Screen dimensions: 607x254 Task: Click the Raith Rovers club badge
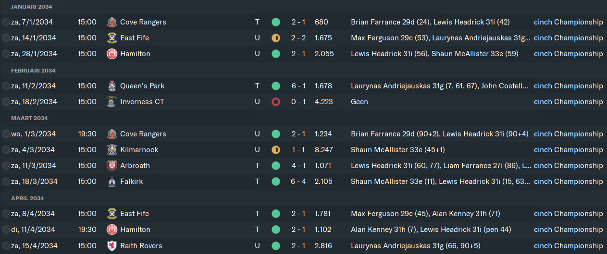(111, 246)
